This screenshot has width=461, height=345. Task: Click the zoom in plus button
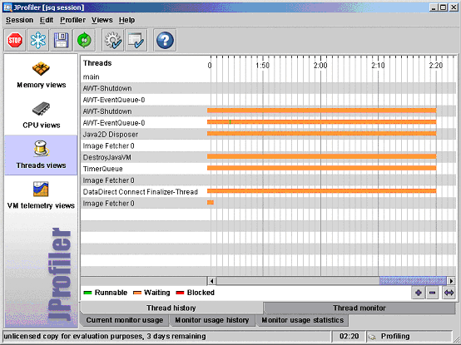pyautogui.click(x=419, y=293)
